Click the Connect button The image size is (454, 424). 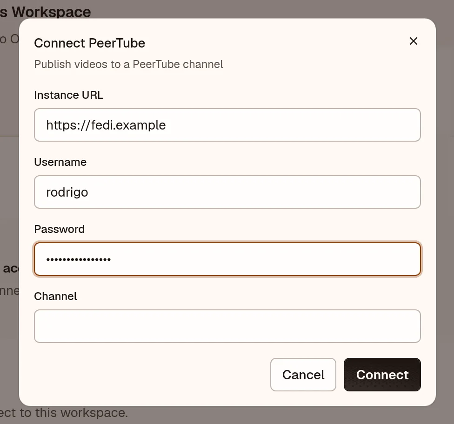[x=382, y=375]
